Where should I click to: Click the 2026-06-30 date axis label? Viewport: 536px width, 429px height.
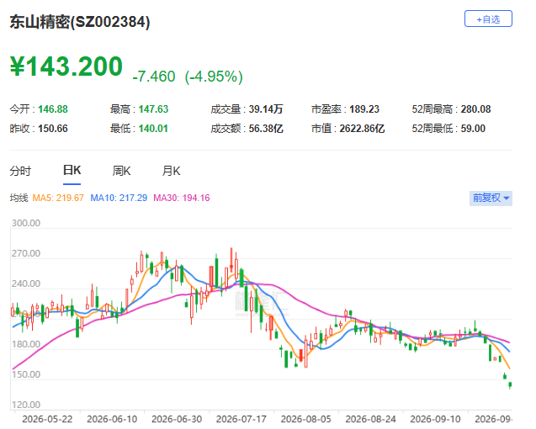(177, 419)
